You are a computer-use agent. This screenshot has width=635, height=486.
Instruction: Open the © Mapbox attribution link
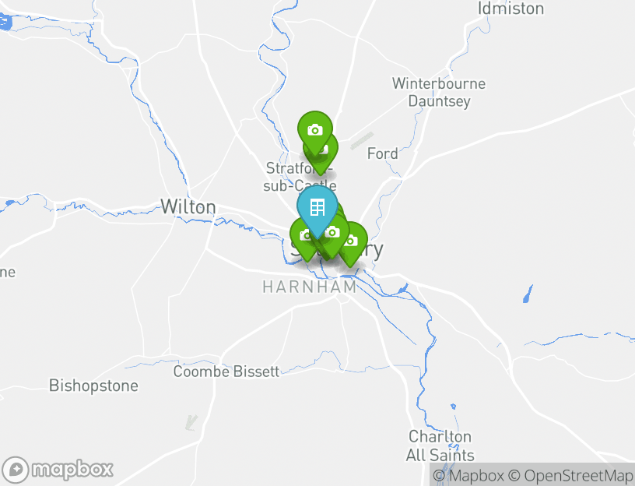click(469, 475)
